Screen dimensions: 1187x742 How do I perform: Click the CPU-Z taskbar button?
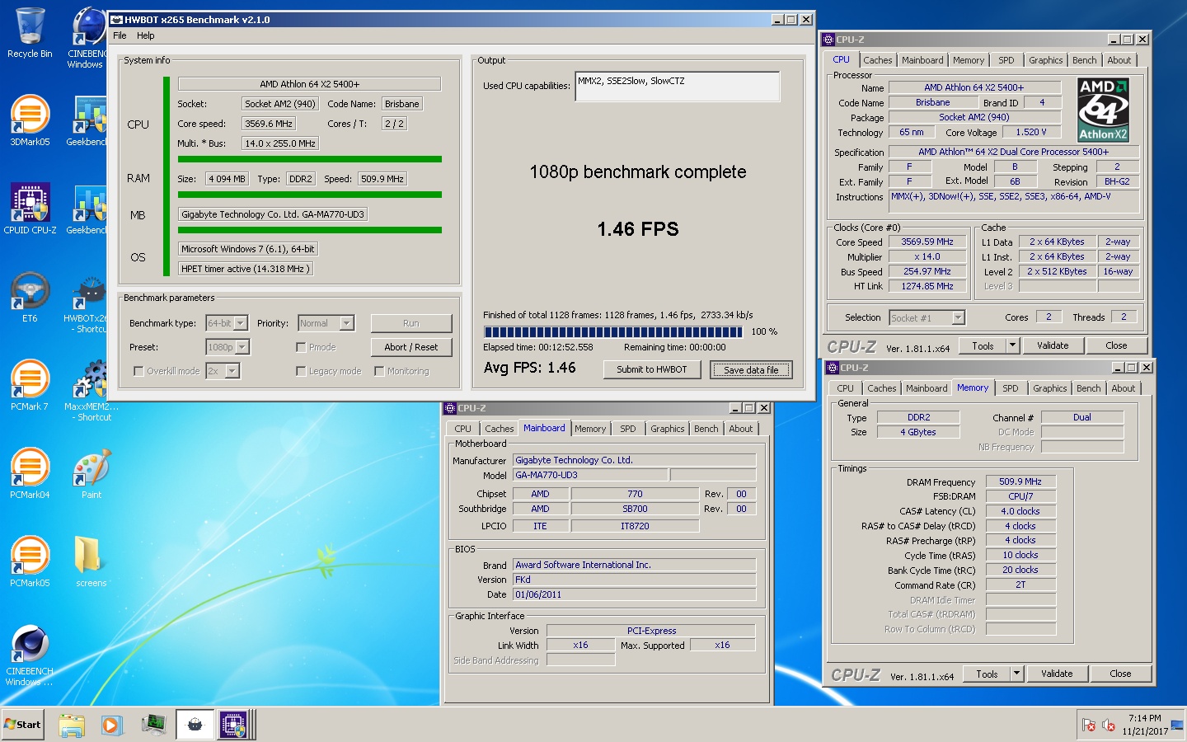[234, 725]
